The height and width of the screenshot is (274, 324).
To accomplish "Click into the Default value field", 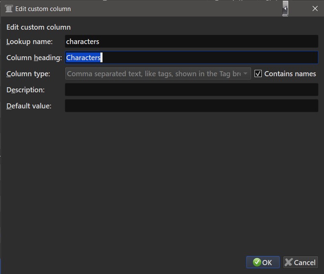I will click(x=191, y=106).
